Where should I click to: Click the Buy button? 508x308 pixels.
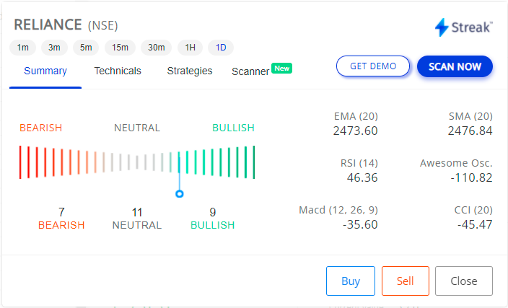point(351,281)
